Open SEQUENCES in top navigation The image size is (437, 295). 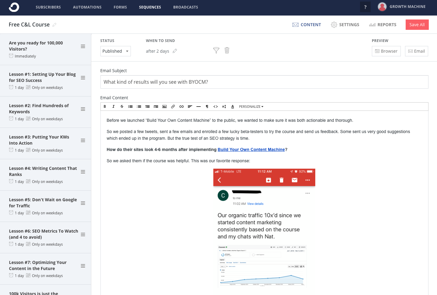tap(150, 7)
